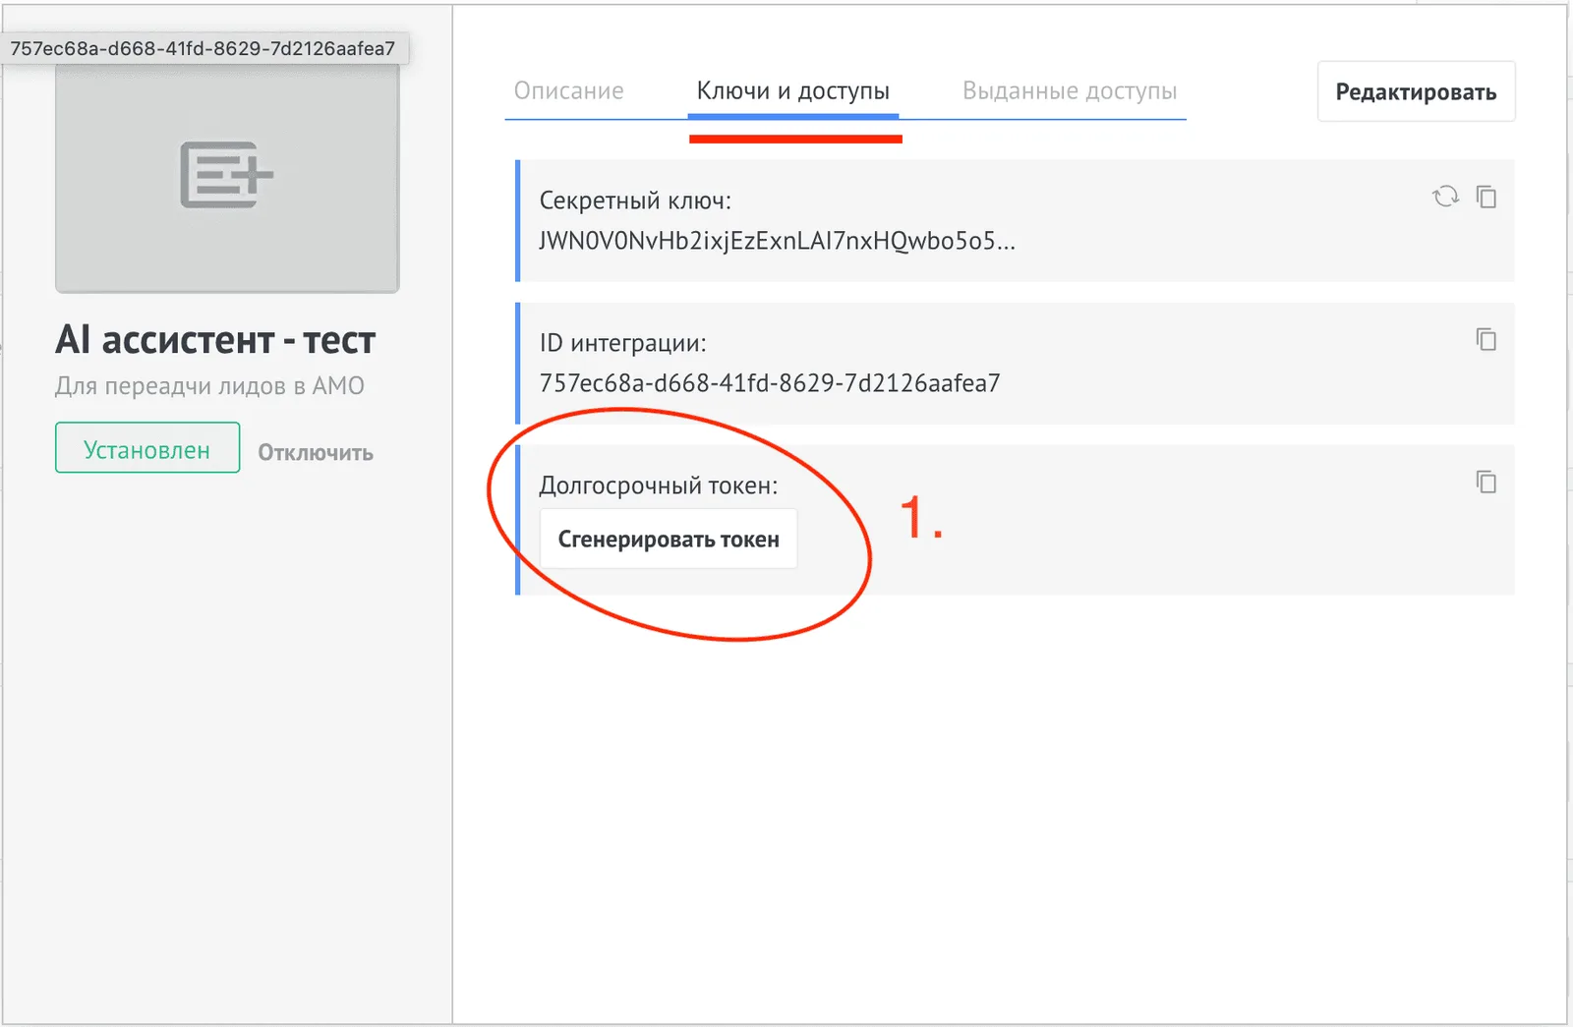Viewport: 1573px width, 1027px height.
Task: Select the secret key value JWN0V0NvHb2ixj...
Action: 777,241
